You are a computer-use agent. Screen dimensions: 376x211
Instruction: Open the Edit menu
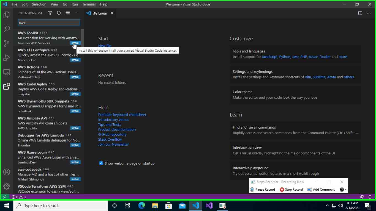coord(24,4)
